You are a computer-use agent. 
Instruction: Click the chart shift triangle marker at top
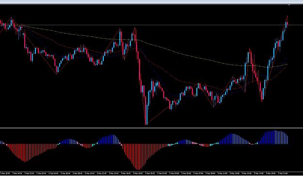coord(289,5)
